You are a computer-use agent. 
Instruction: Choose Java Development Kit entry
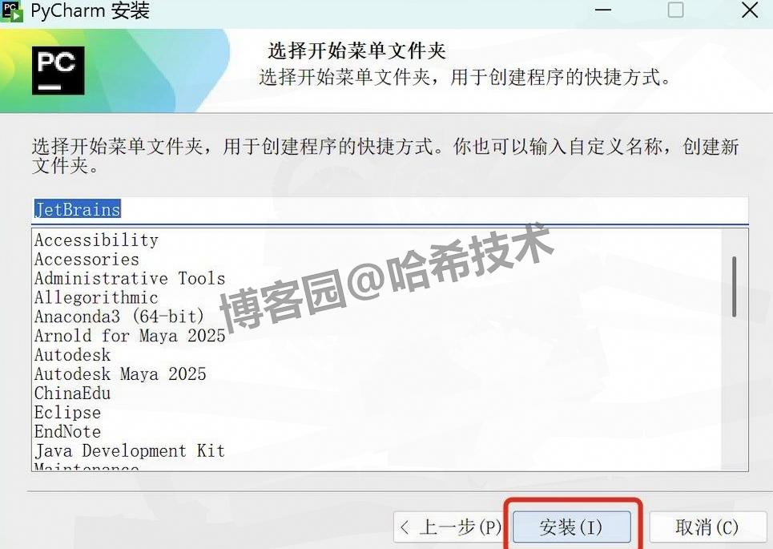pos(130,451)
